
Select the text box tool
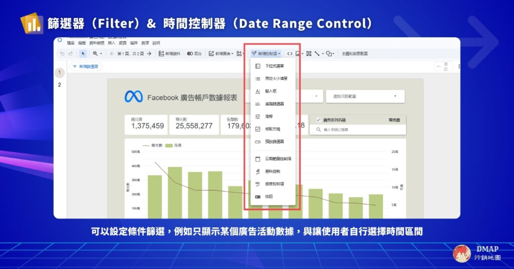coord(309,53)
